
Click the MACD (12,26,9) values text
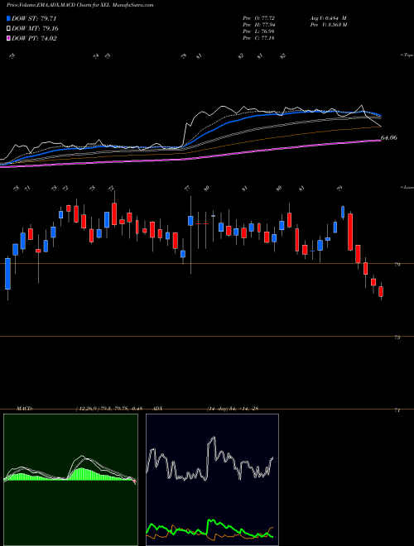pyautogui.click(x=110, y=409)
